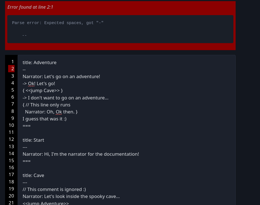Click the "--" text on editor line 2
Screen dimensions: 260x205
(x=24, y=69)
